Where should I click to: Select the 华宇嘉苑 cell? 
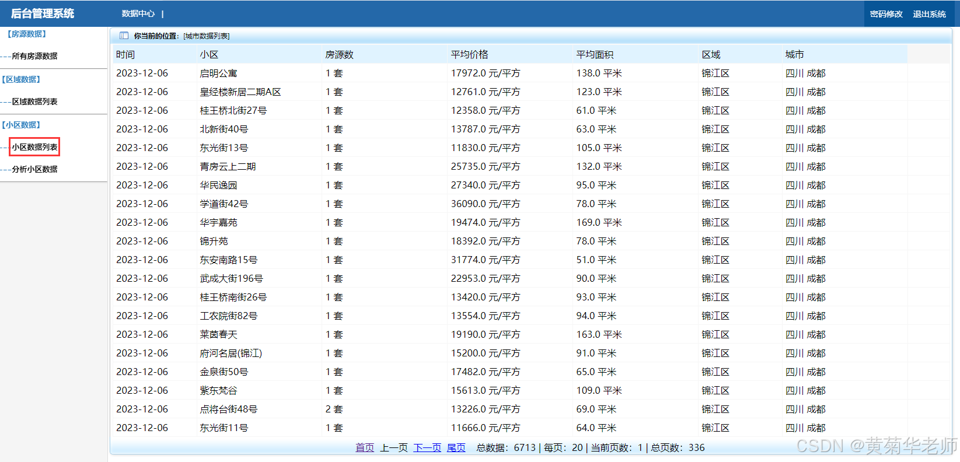click(x=218, y=222)
